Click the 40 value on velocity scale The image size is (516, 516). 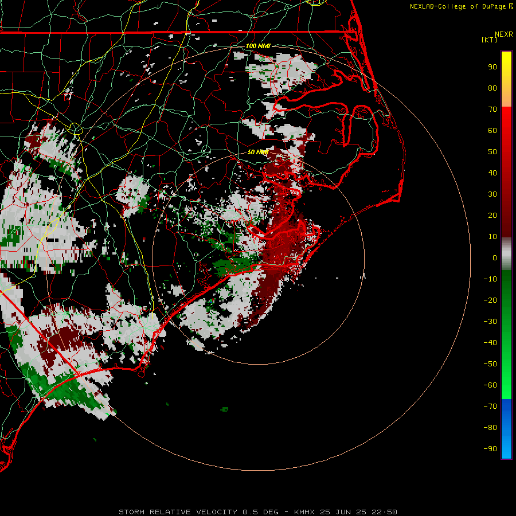click(x=492, y=173)
